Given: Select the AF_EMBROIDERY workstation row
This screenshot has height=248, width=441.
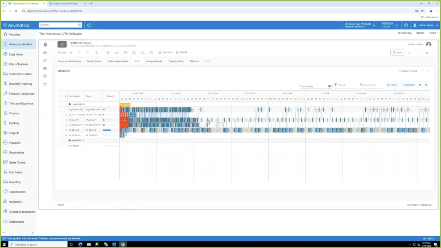Looking at the screenshot, I should (89, 109).
